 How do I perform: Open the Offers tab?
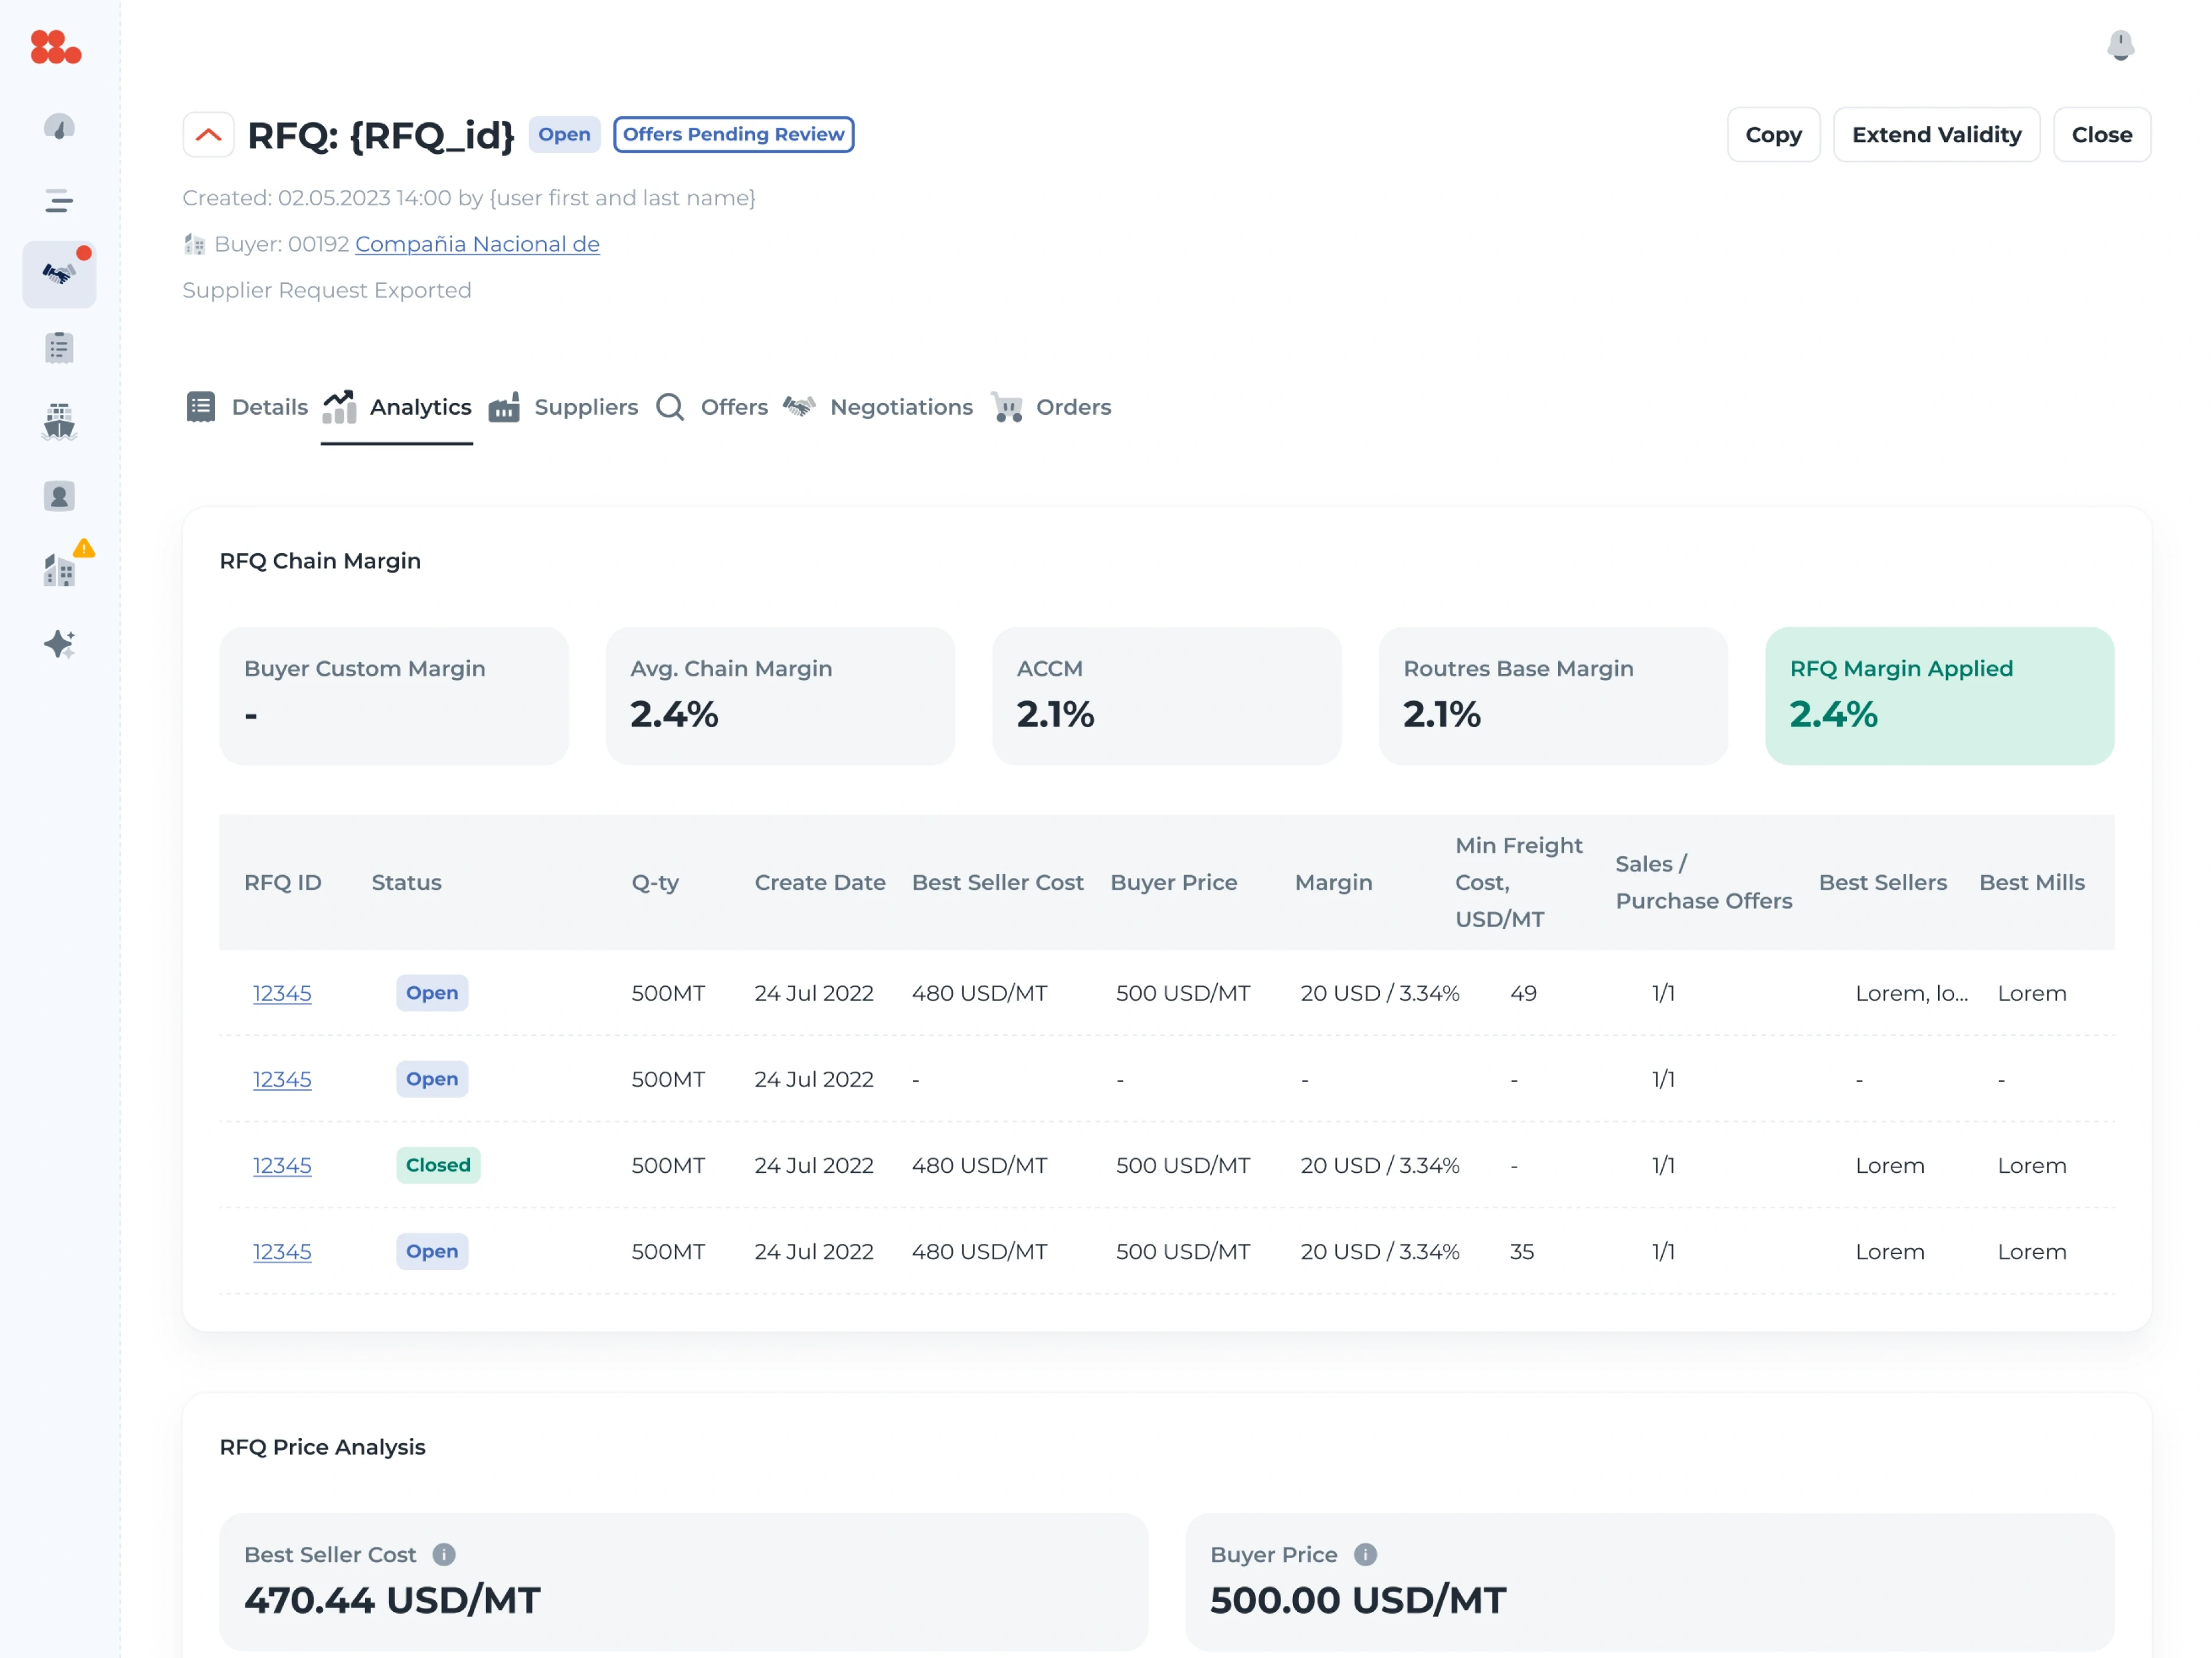712,407
